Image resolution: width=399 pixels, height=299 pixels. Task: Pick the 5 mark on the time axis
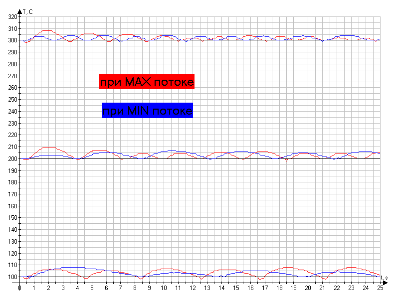[x=92, y=288]
